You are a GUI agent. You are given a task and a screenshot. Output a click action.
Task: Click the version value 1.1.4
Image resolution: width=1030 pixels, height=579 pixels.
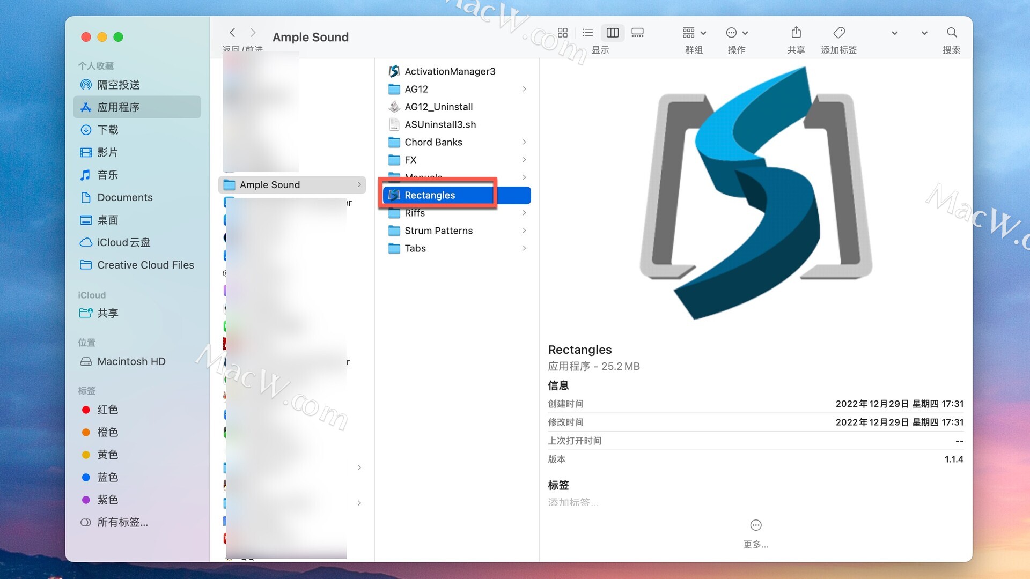click(x=954, y=459)
